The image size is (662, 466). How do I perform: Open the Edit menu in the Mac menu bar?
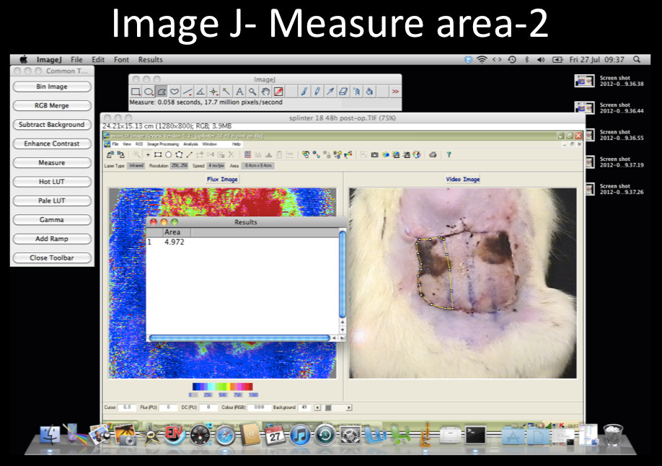(98, 60)
